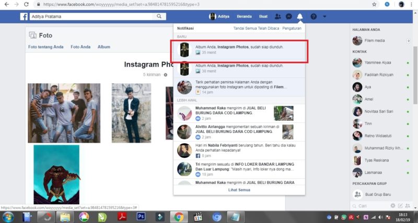Click Buat in the top bar
418x223 pixels.
(263, 17)
